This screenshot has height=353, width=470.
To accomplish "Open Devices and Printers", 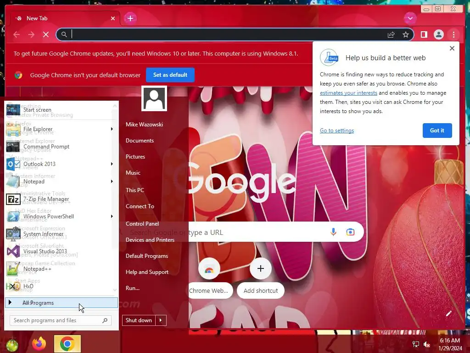I will pos(150,240).
